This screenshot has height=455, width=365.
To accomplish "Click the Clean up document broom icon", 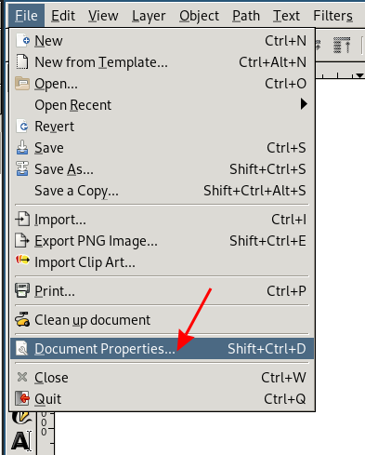I will tap(22, 319).
